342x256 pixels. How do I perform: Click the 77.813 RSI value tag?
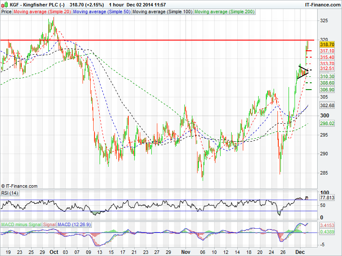tap(327, 198)
